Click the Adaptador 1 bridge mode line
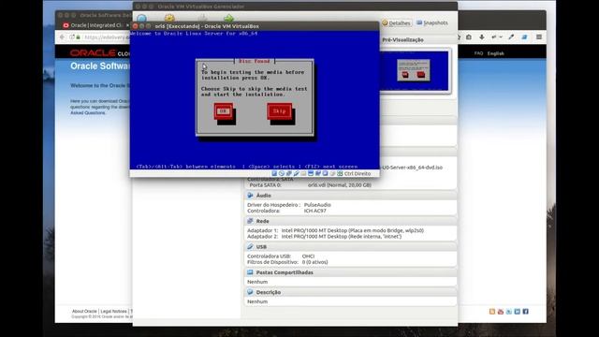599x337 pixels. tap(335, 231)
